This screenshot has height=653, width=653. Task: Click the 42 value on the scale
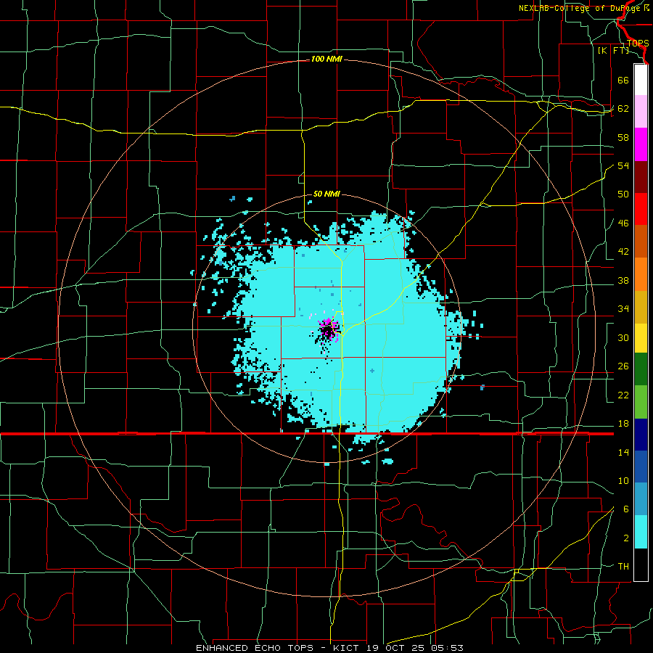pyautogui.click(x=623, y=252)
